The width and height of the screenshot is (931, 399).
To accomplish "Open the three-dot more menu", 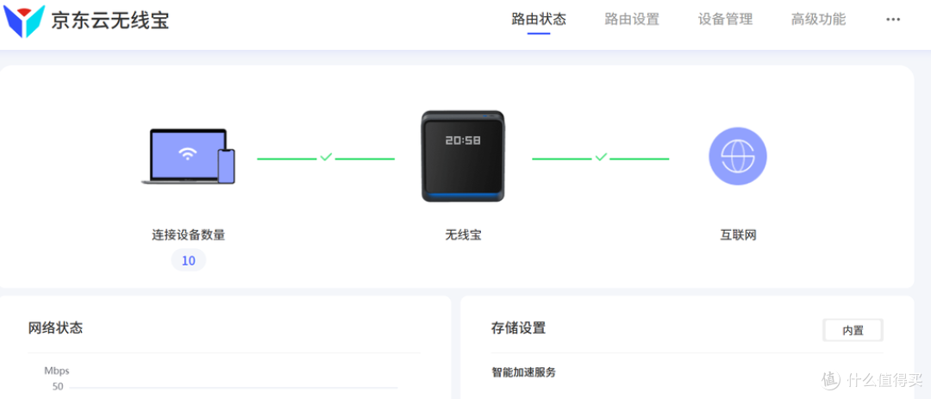I will click(893, 20).
